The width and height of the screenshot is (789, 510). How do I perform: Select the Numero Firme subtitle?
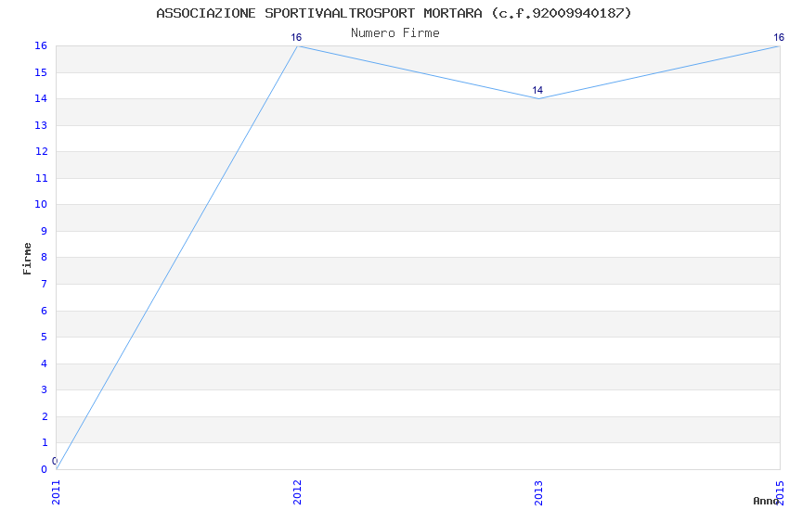coord(395,33)
